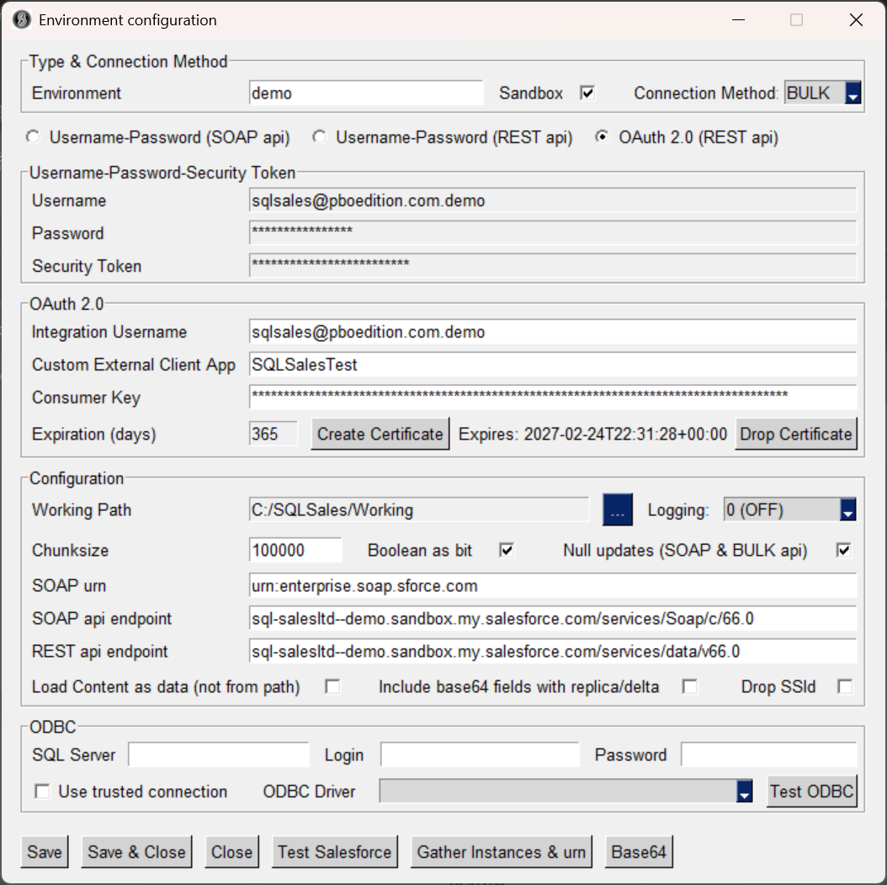Check the Drop SSId option

pyautogui.click(x=844, y=687)
